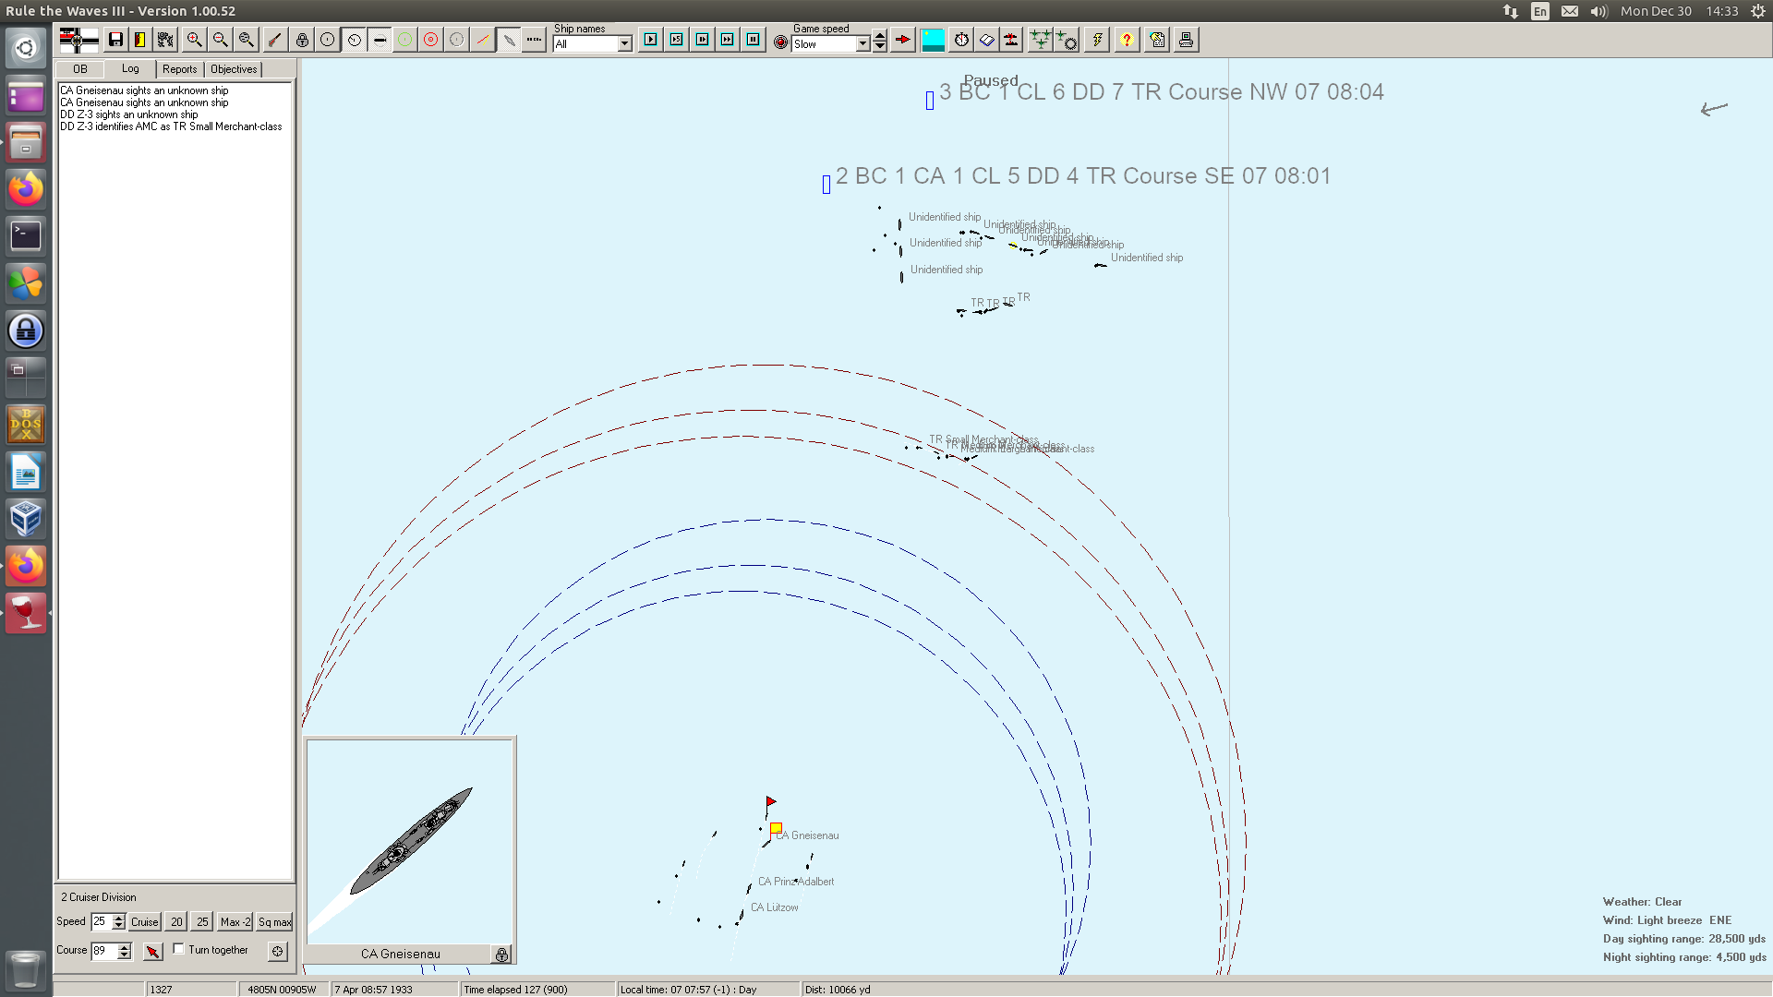This screenshot has width=1773, height=997.
Task: Click the pause button in toolbar
Action: point(754,40)
